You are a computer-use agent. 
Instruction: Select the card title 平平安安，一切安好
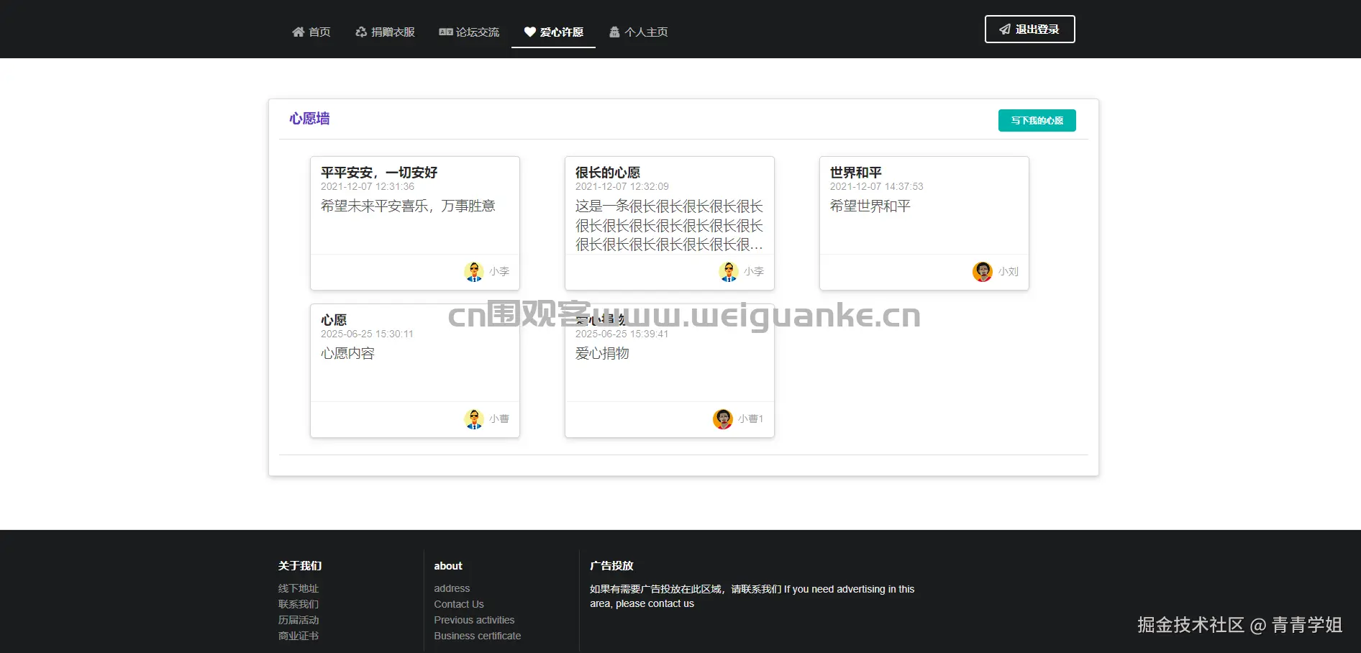(379, 173)
